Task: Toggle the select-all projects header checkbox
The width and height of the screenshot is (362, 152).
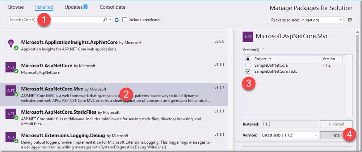Action: tap(248, 59)
